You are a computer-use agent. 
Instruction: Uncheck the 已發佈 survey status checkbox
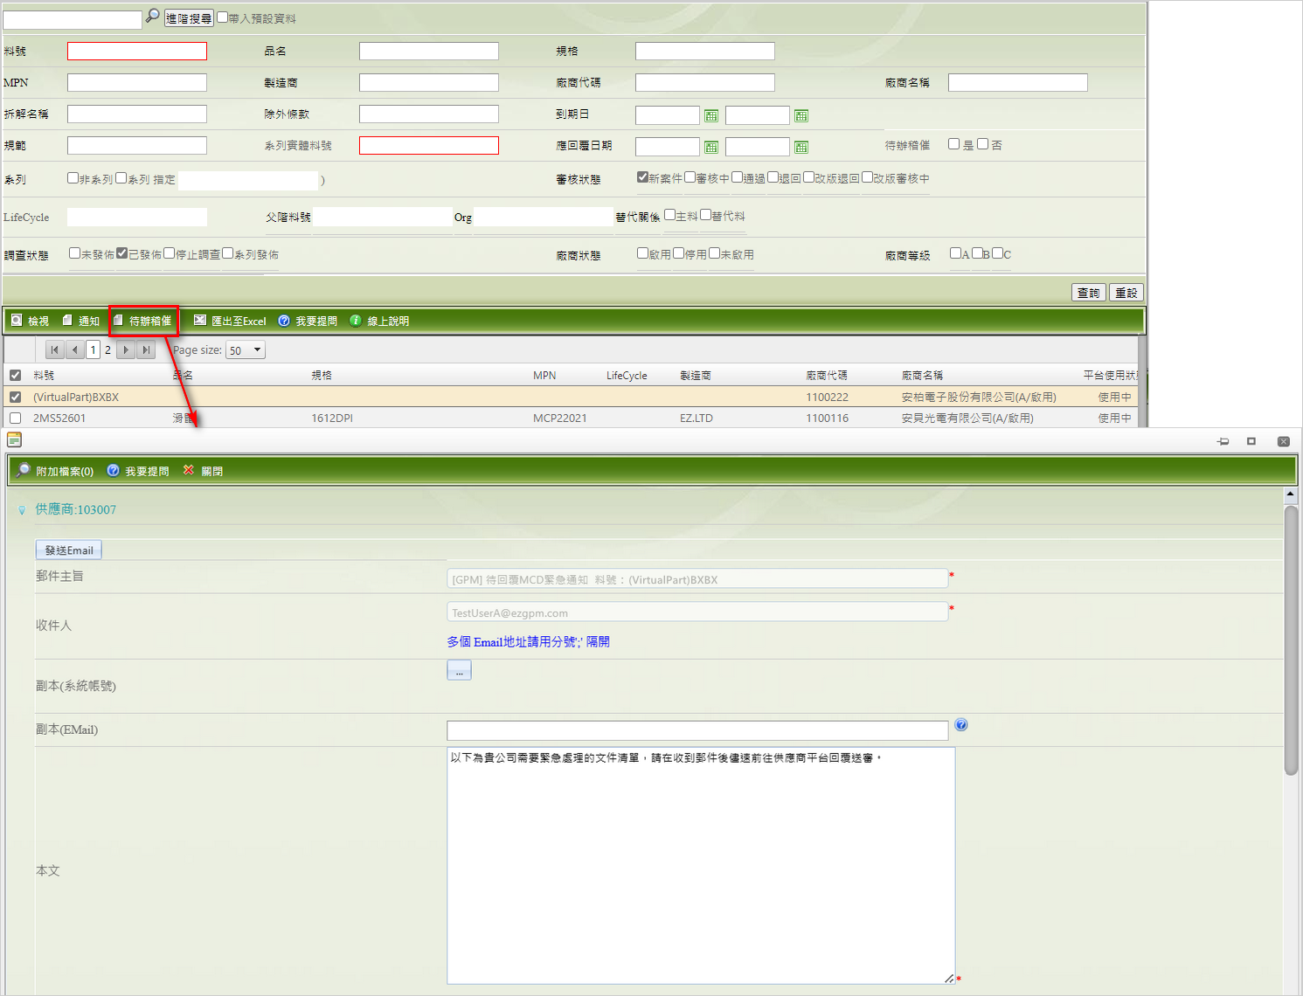[122, 253]
